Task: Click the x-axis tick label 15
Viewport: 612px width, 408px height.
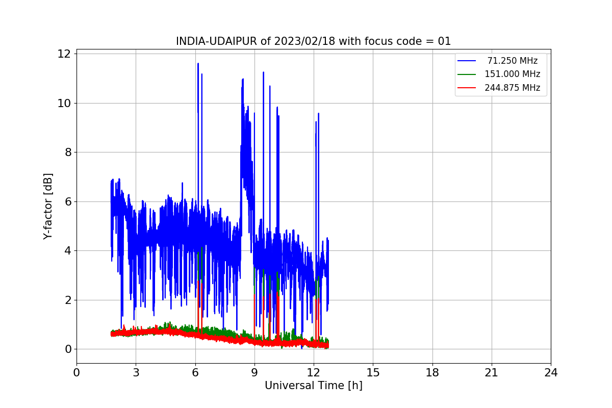Action: click(x=373, y=373)
